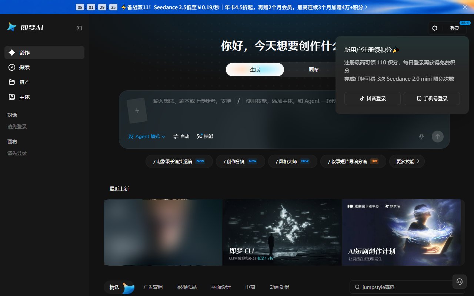Click into the prompt input field

coord(244,101)
